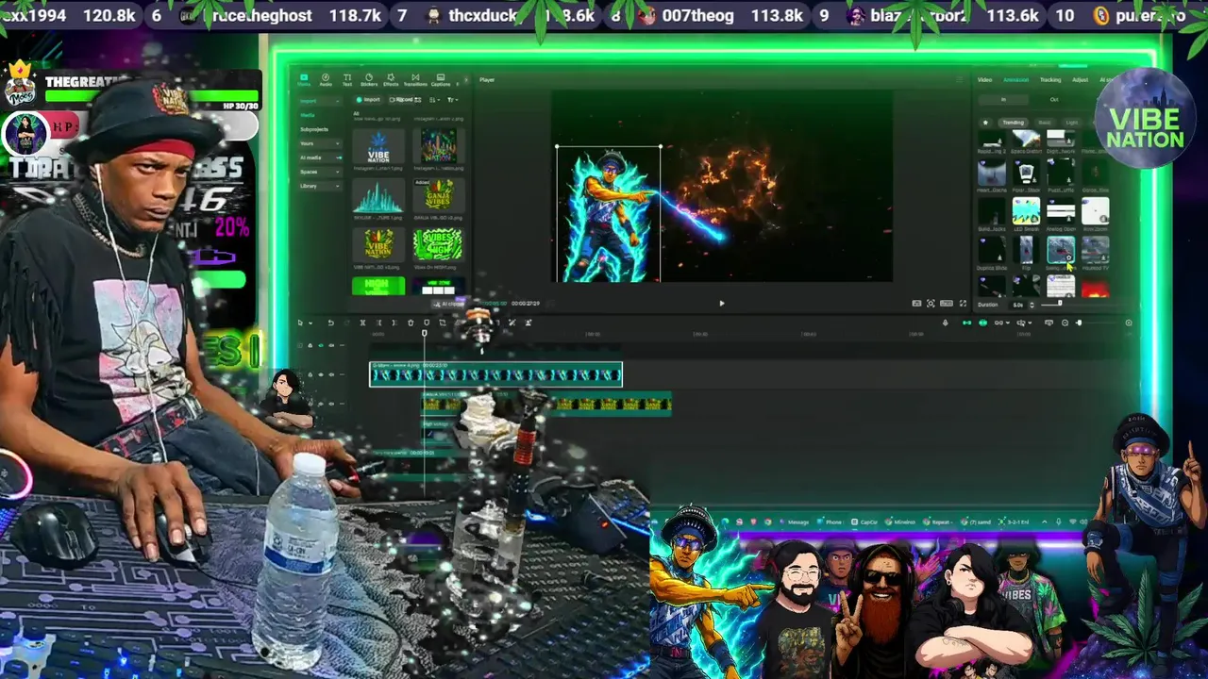Expand the AI media sidebar section
1208x679 pixels.
320,157
